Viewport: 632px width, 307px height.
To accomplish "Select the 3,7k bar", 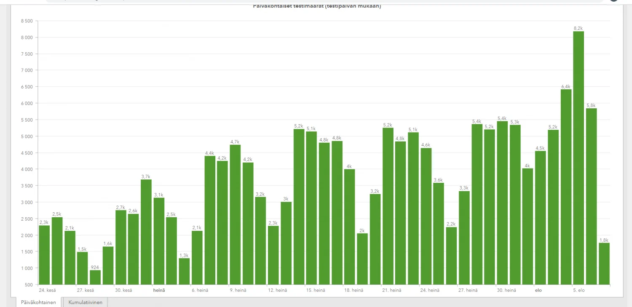I will [x=146, y=232].
